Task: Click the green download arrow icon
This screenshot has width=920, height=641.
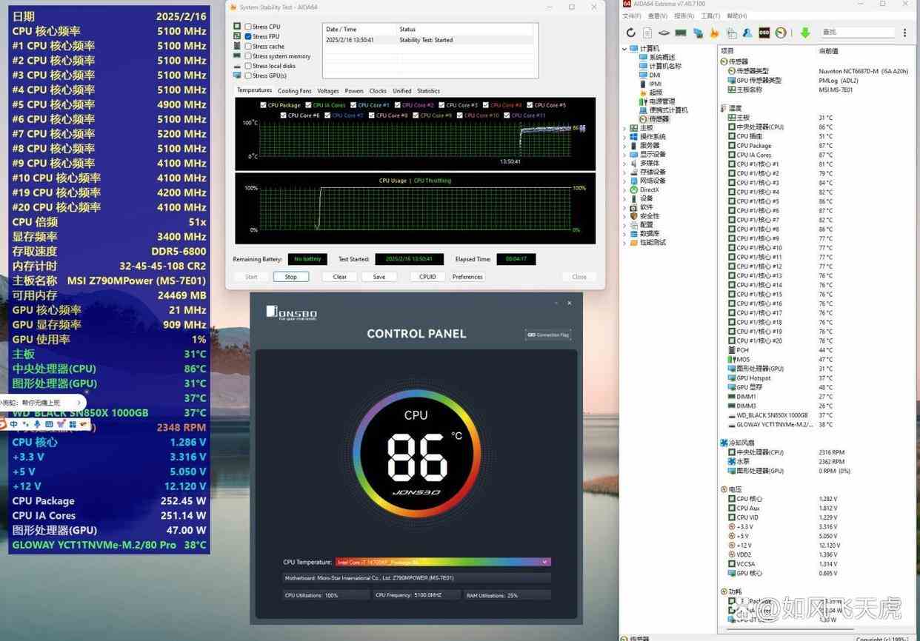Action: coord(805,33)
